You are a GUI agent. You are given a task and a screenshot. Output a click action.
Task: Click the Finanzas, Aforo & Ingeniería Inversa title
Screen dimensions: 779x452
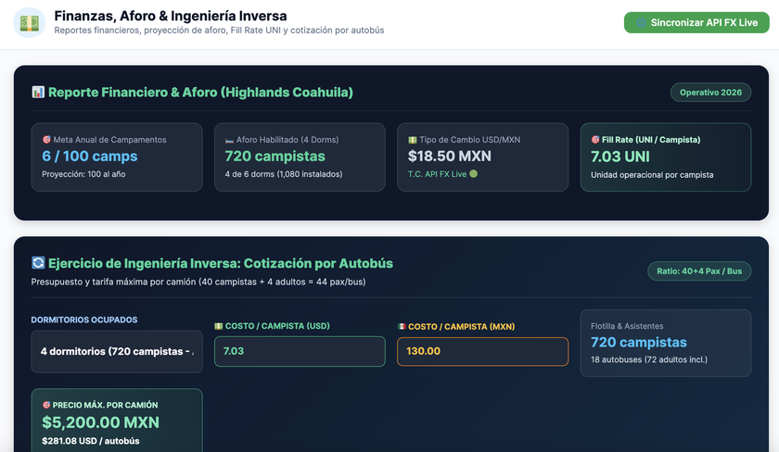pyautogui.click(x=171, y=16)
